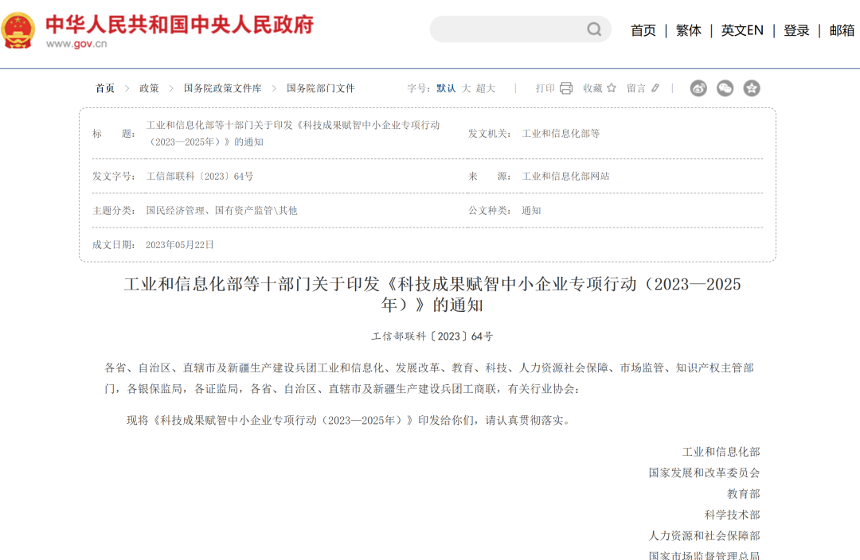Click signatory 人力资源和社会保障部
The height and width of the screenshot is (560, 860).
pyautogui.click(x=704, y=535)
